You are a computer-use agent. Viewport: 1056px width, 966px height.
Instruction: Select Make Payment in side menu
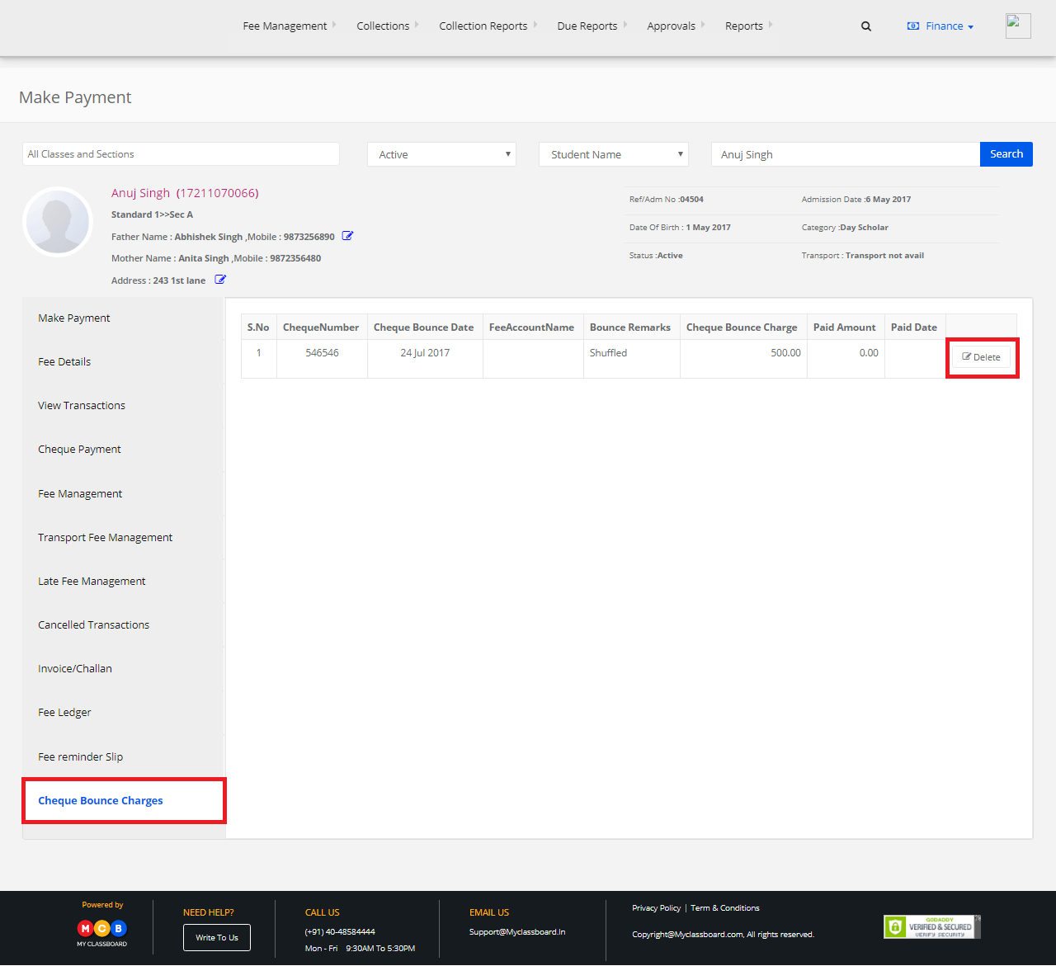pos(123,318)
